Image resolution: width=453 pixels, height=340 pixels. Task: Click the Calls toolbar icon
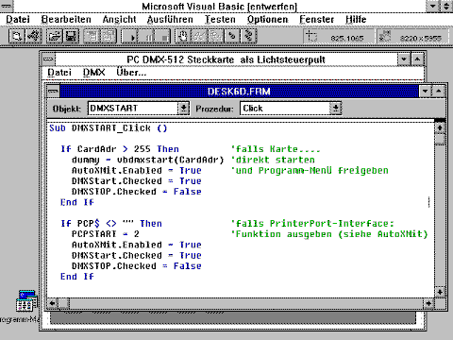pos(216,36)
